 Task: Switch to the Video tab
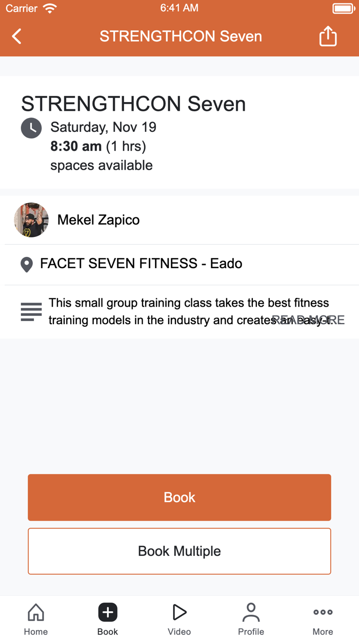click(179, 618)
